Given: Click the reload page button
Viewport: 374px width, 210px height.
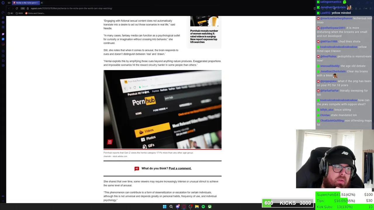Looking at the screenshot, I should click(17, 8).
